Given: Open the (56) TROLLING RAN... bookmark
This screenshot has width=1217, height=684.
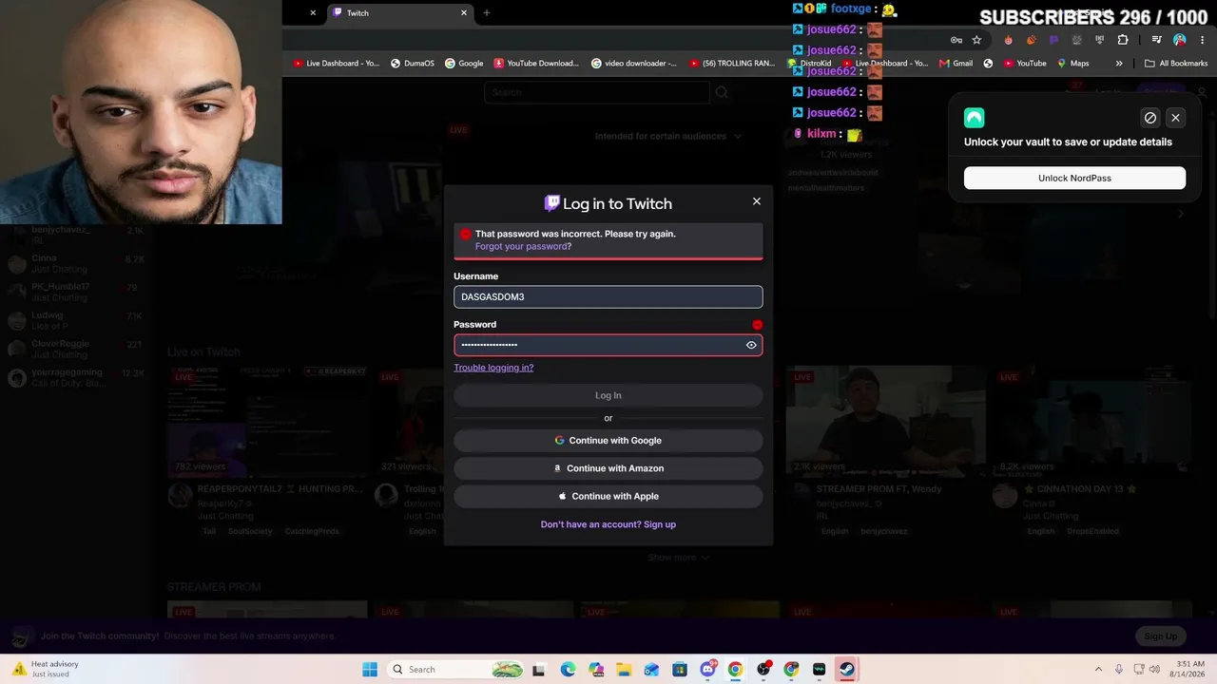Looking at the screenshot, I should pyautogui.click(x=732, y=64).
